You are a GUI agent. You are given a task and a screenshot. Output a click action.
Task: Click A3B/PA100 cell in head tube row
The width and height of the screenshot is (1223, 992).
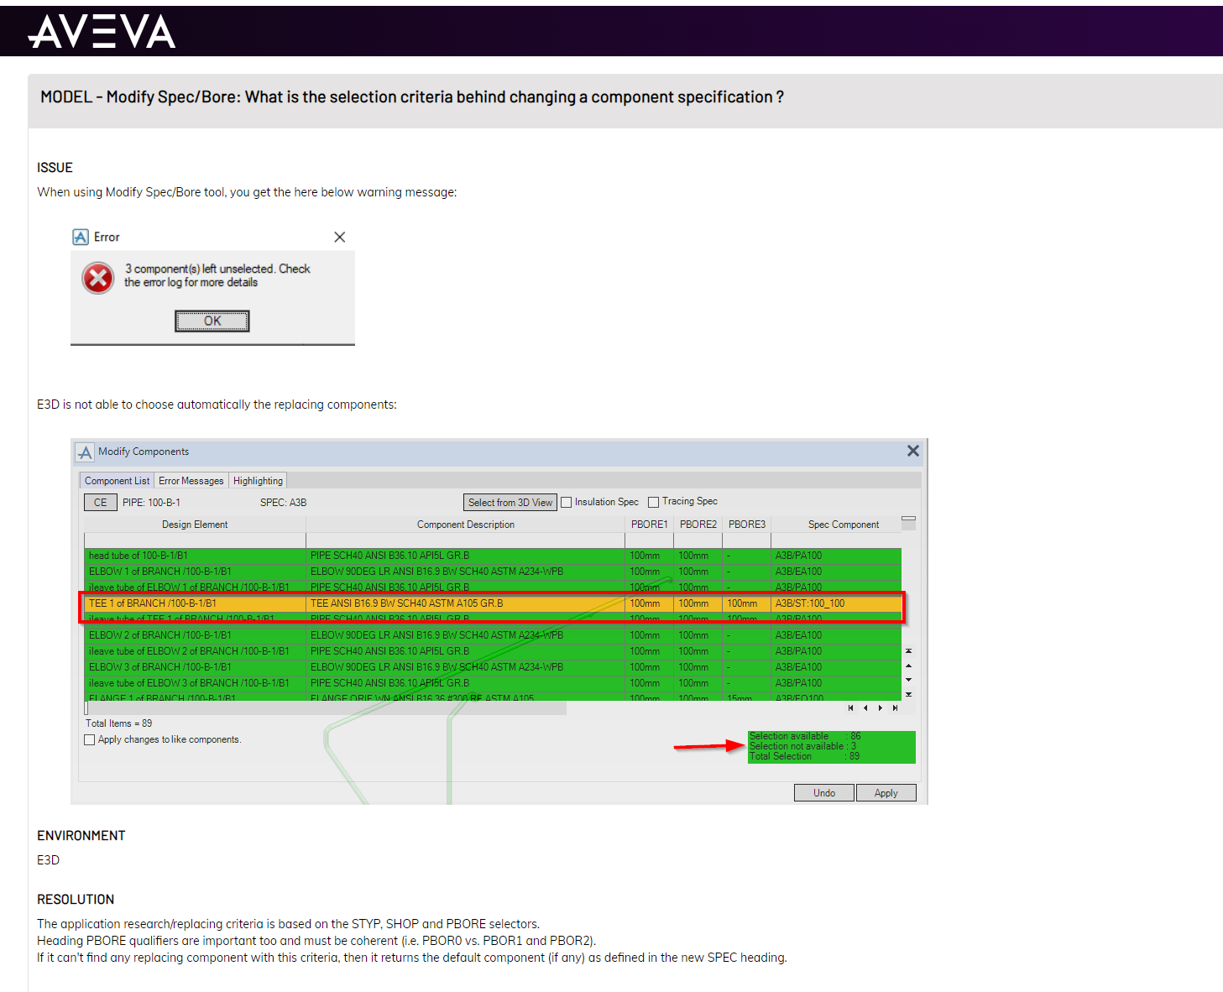(x=836, y=556)
